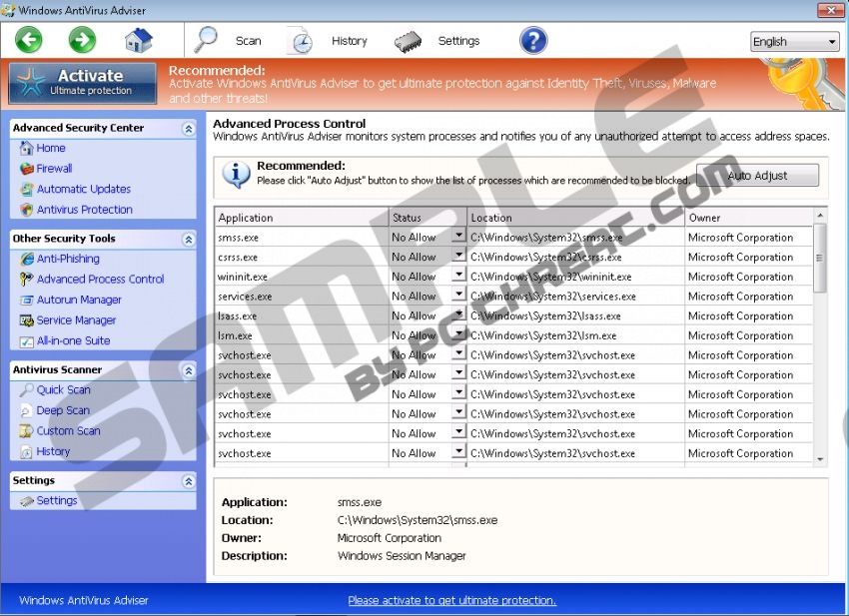Sort by the Application column header
This screenshot has height=616, width=849.
pos(302,218)
